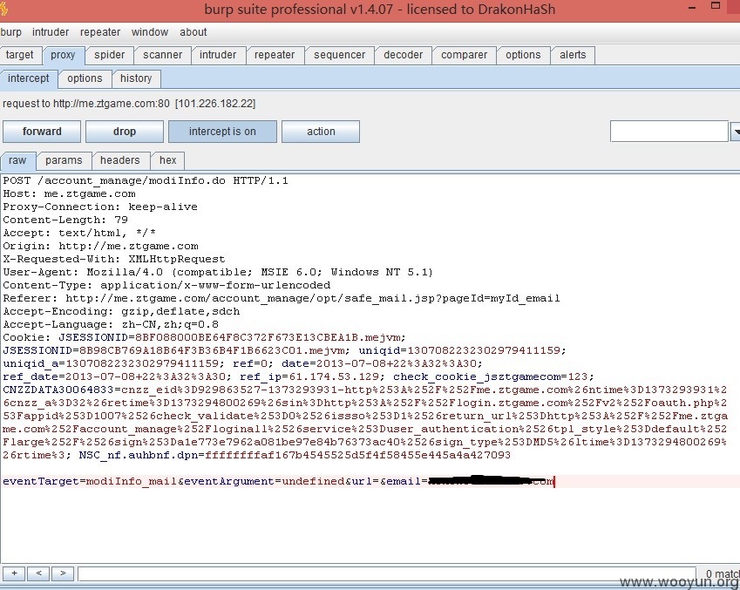Open the about menu
Viewport: 740px width, 590px height.
193,32
